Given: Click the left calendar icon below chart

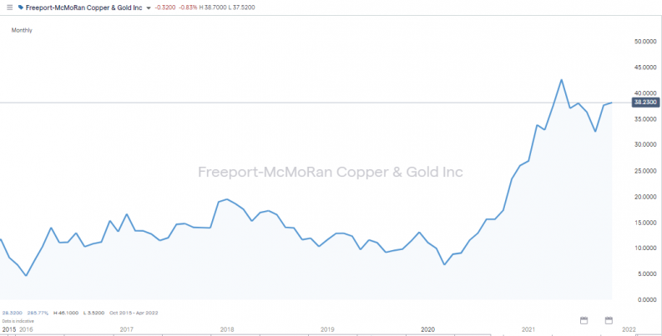Looking at the screenshot, I should tap(584, 320).
